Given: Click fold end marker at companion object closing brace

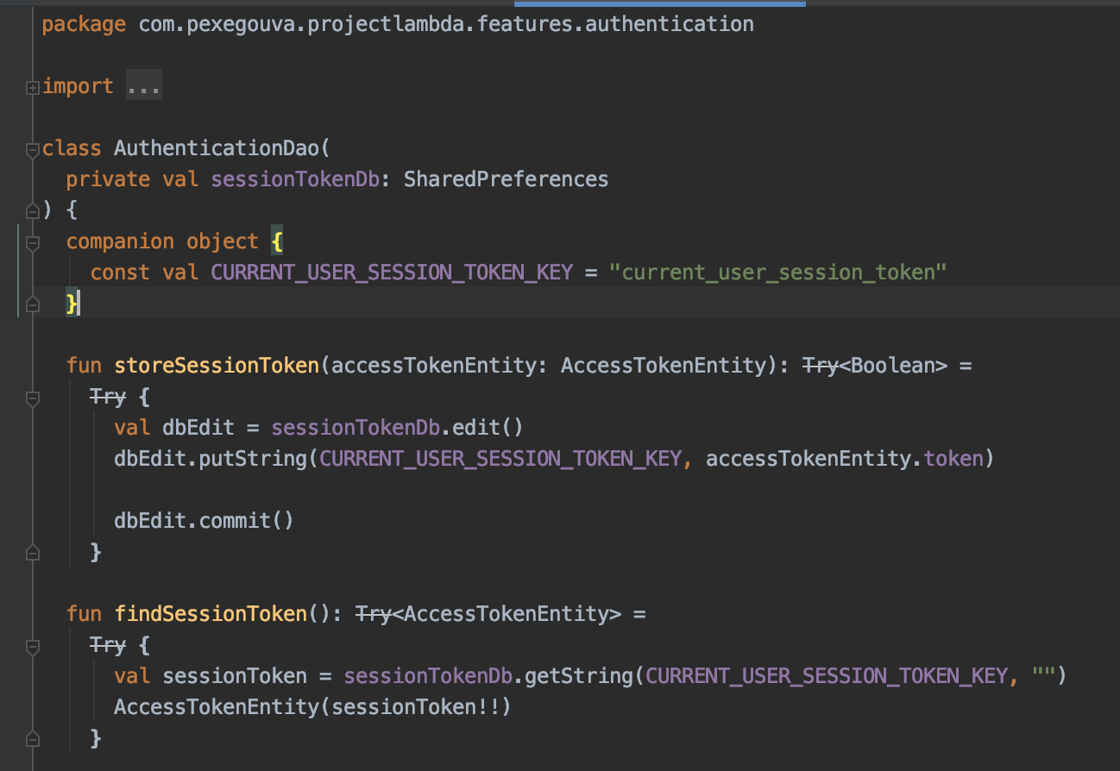Looking at the screenshot, I should point(32,304).
